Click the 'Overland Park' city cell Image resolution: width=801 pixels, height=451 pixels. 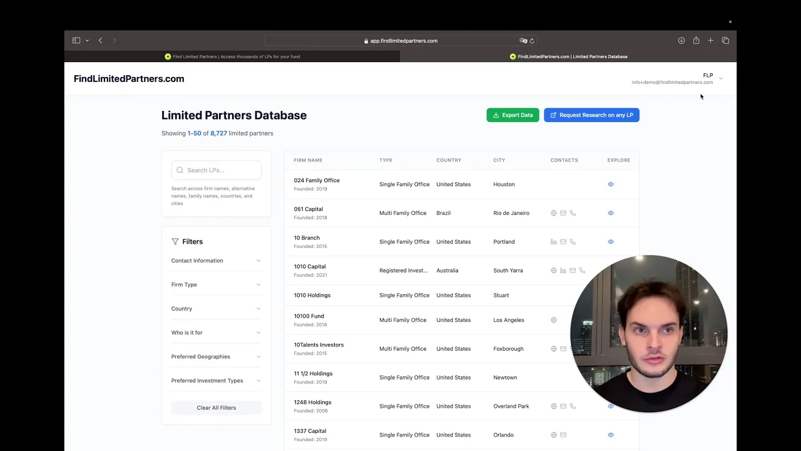click(511, 406)
